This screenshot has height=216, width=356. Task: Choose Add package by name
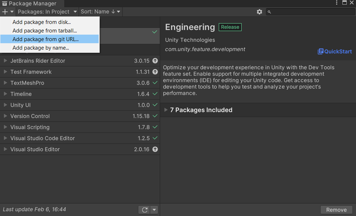pyautogui.click(x=50, y=48)
